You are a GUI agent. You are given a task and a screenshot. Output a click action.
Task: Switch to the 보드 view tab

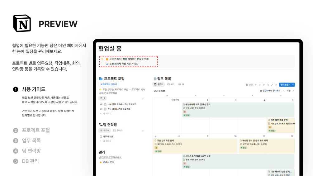tap(171, 84)
